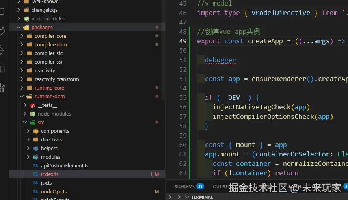Screen dimensions: 348x200
Task: Open apiCustomElement.ts file
Action: click(65, 165)
